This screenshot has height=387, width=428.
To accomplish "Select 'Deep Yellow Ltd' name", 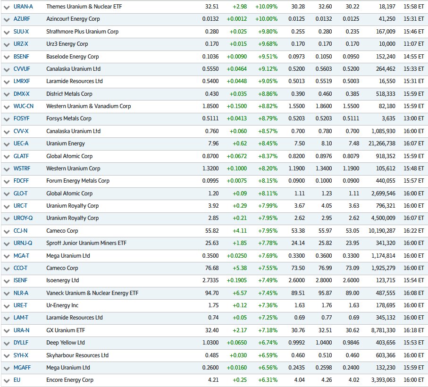I will (x=66, y=343).
